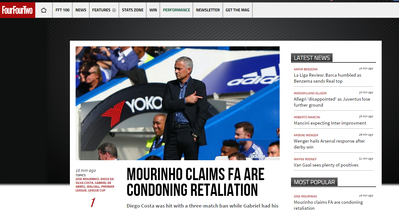The width and height of the screenshot is (399, 211).
Task: Select the Stats Zone tab
Action: 133,10
